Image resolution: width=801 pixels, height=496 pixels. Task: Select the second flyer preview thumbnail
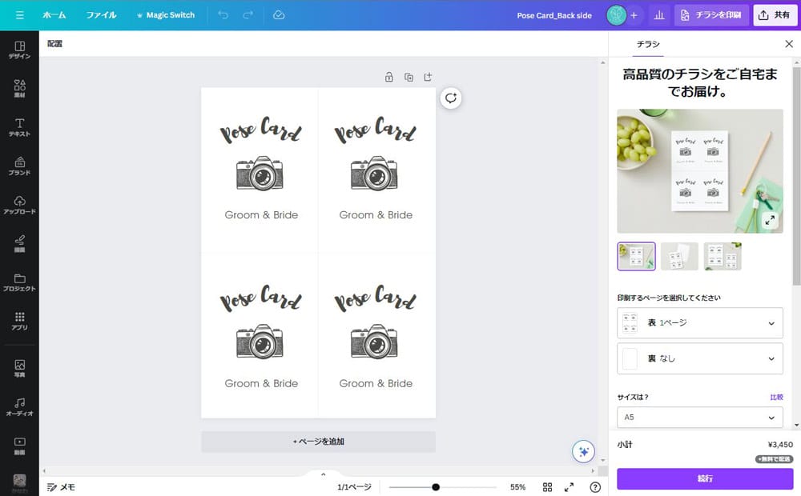pos(679,256)
